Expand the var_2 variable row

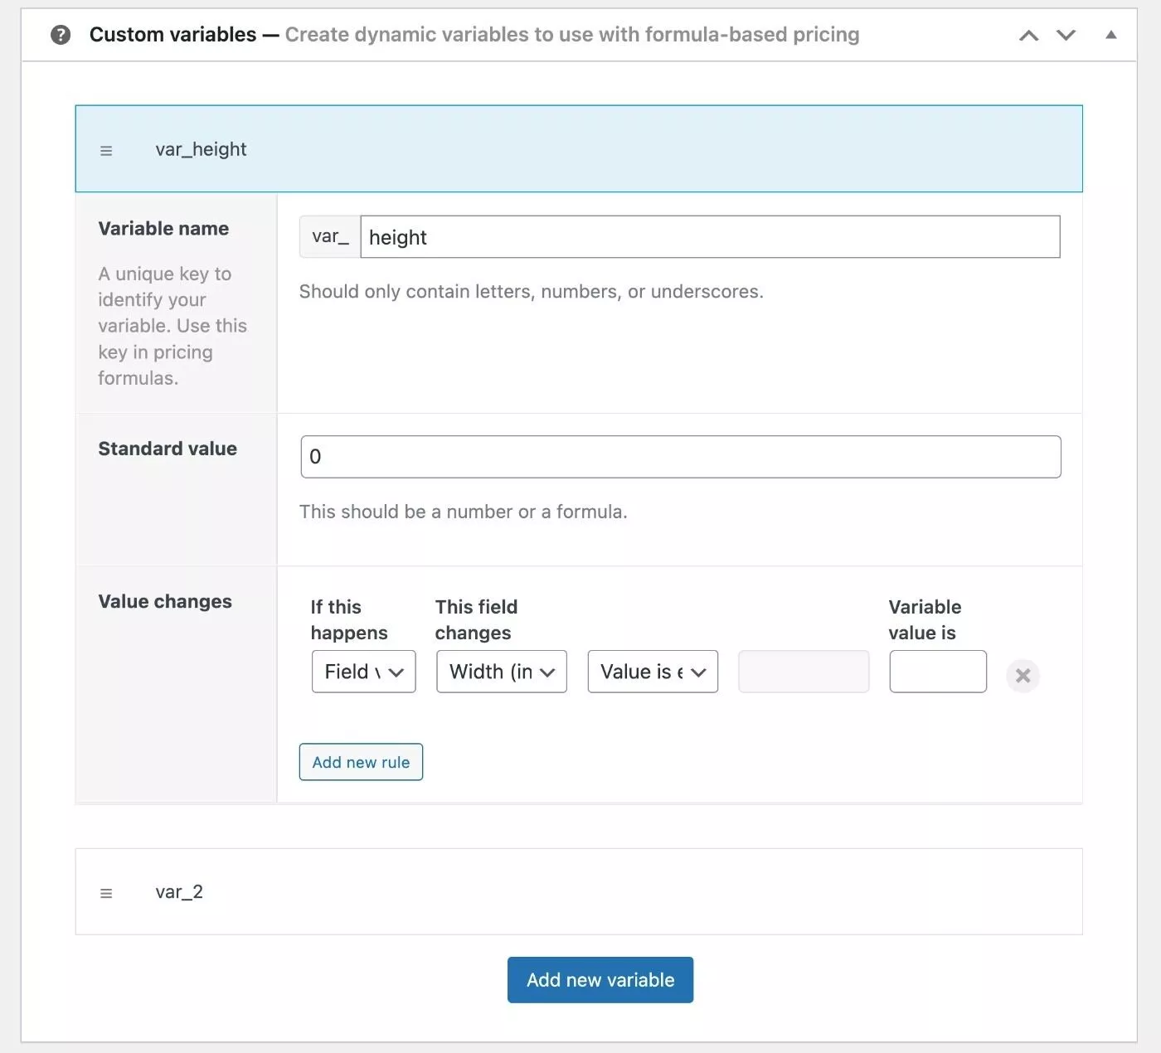pos(579,891)
